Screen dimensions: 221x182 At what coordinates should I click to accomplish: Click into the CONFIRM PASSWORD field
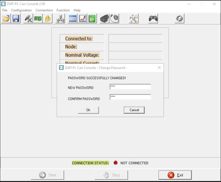pos(130,97)
